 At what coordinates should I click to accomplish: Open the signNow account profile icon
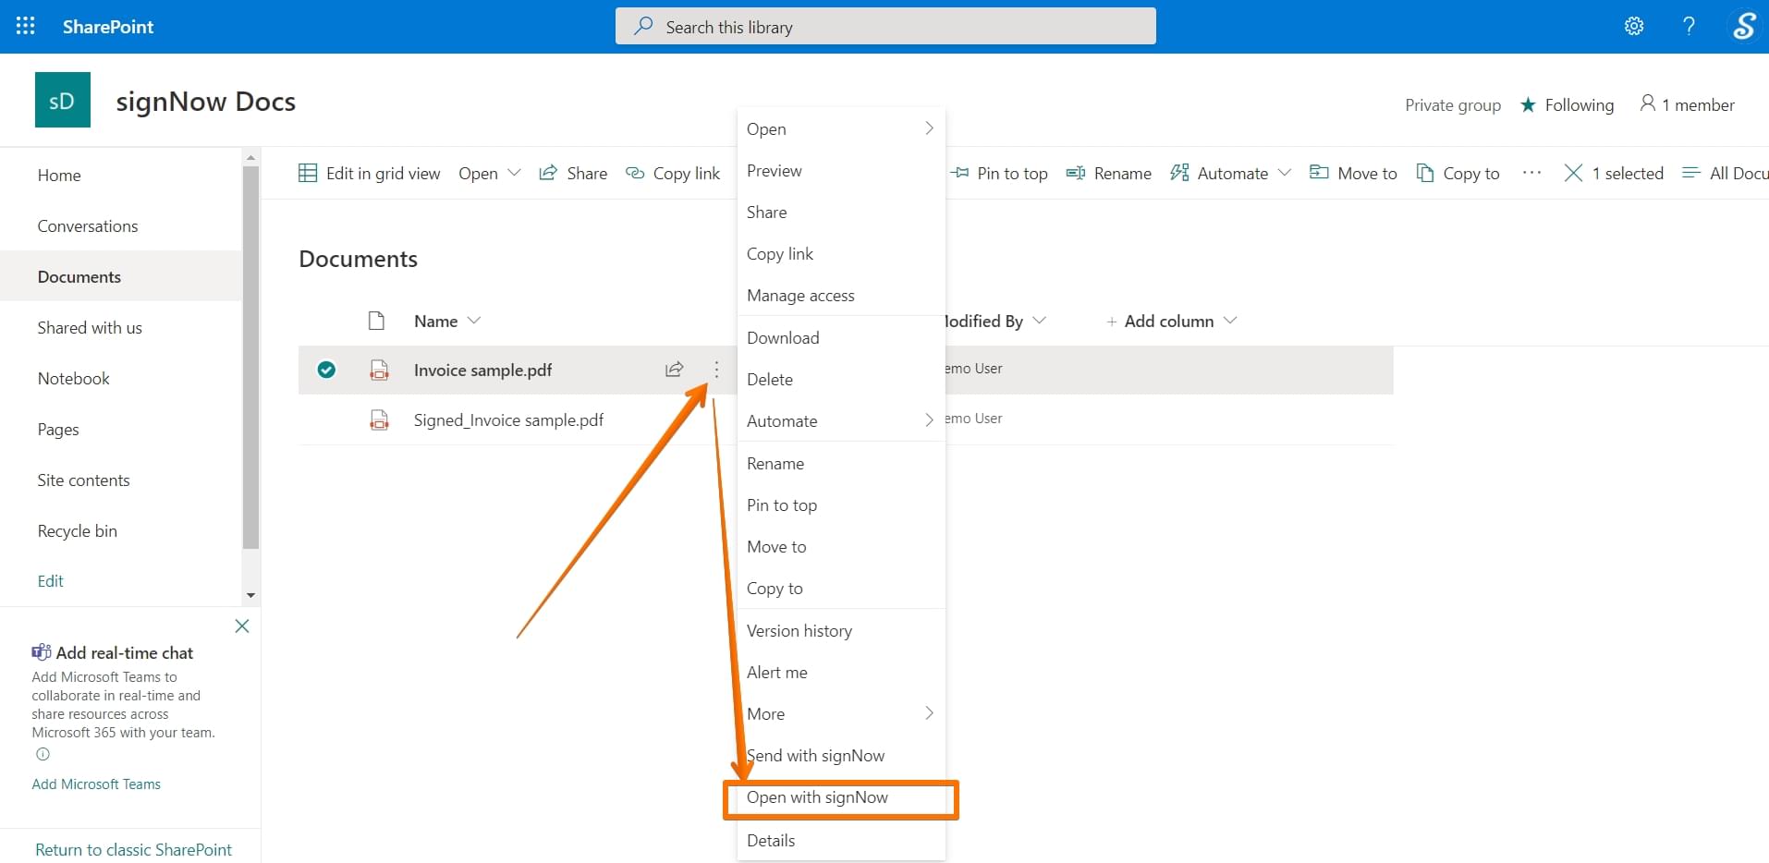click(x=1743, y=26)
